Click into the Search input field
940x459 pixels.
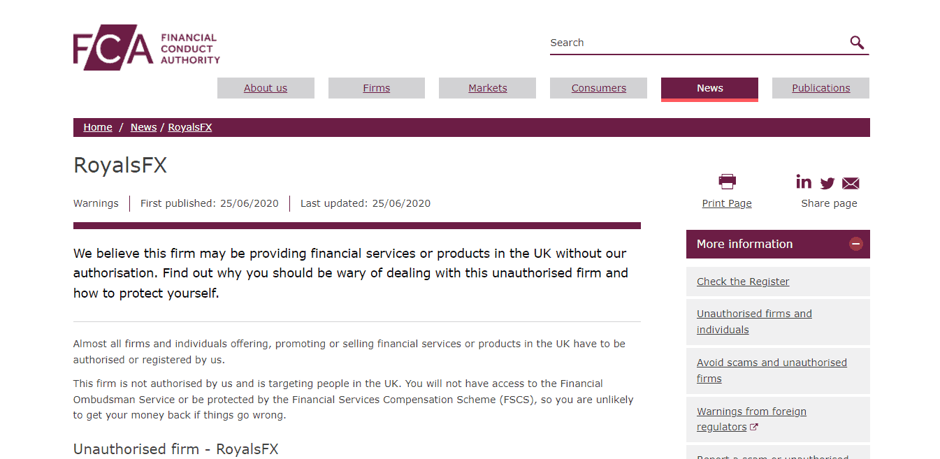coord(695,43)
